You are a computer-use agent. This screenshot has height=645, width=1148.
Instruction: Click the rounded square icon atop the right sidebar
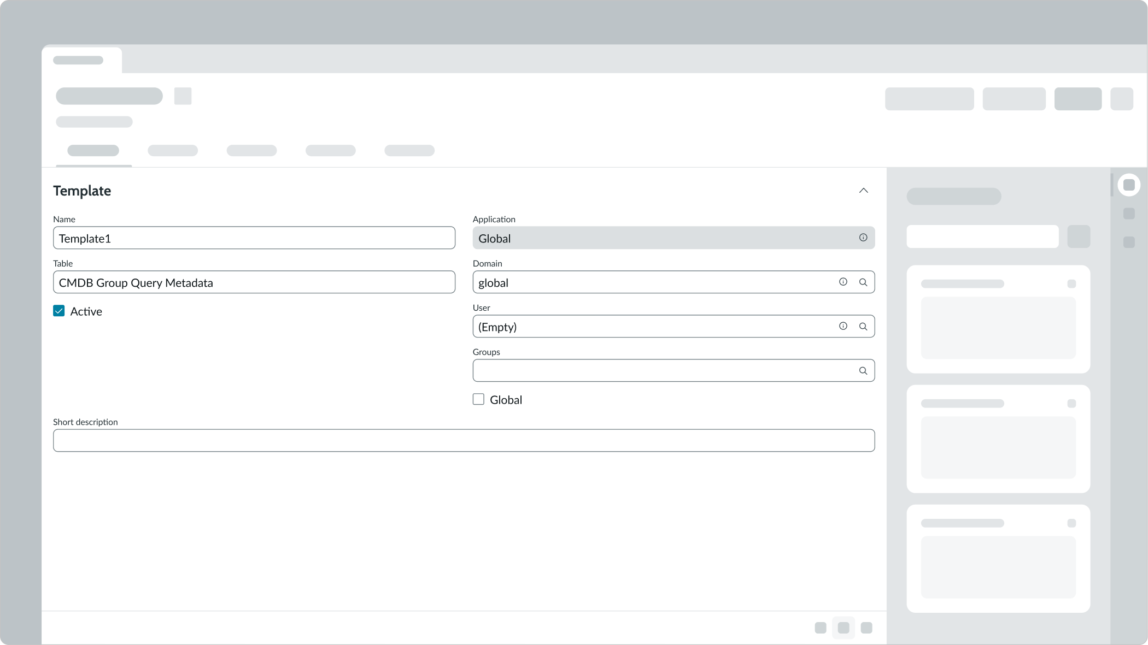click(x=1129, y=185)
